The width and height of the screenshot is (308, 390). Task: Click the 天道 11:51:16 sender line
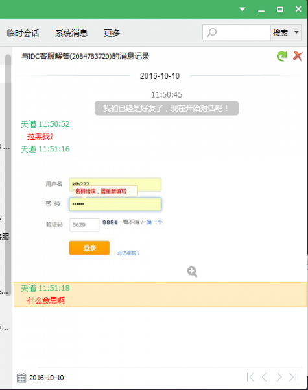(45, 149)
